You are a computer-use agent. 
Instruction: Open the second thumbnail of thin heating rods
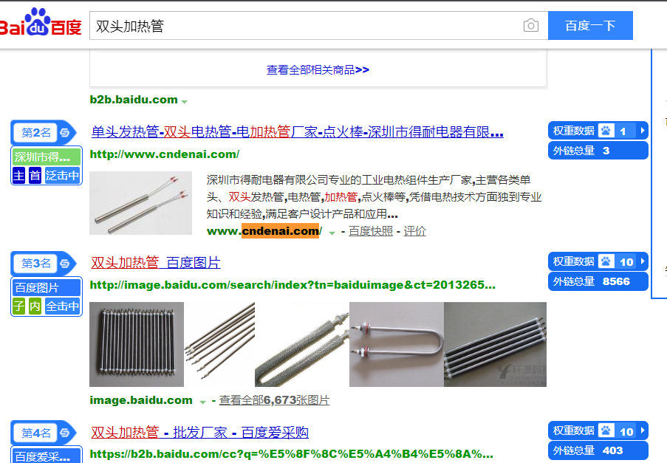219,344
